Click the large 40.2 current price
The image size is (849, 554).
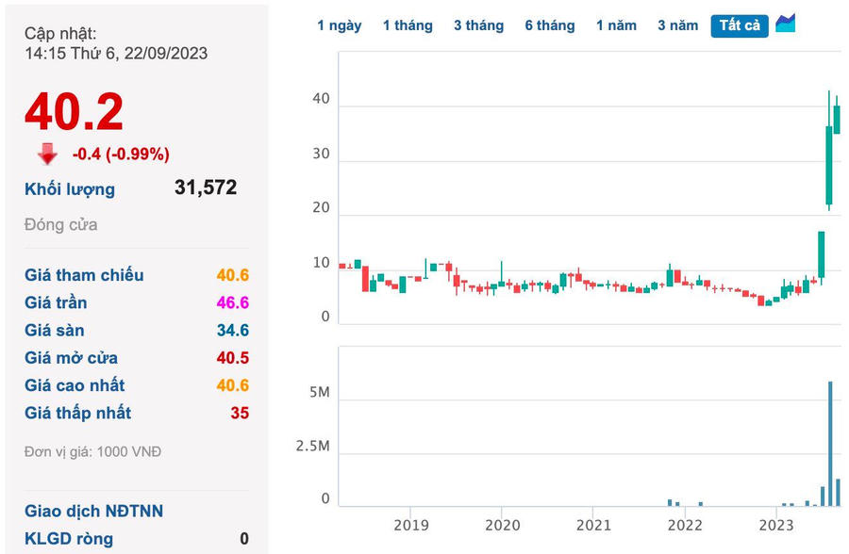click(75, 112)
